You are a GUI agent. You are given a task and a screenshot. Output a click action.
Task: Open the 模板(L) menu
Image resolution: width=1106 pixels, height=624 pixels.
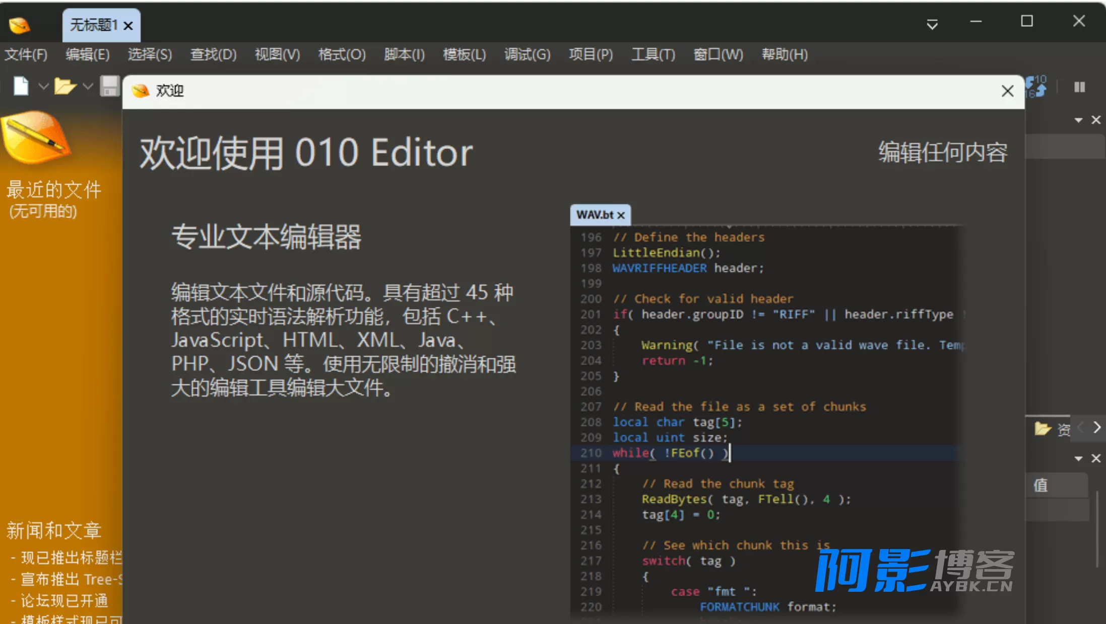pos(464,54)
